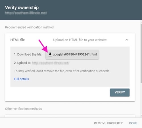Click the "Other verification methods" heading

24,109
